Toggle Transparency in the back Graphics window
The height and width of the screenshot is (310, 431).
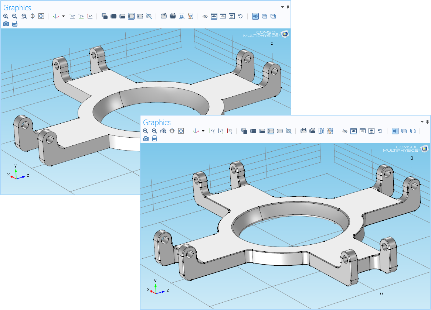[x=264, y=16]
